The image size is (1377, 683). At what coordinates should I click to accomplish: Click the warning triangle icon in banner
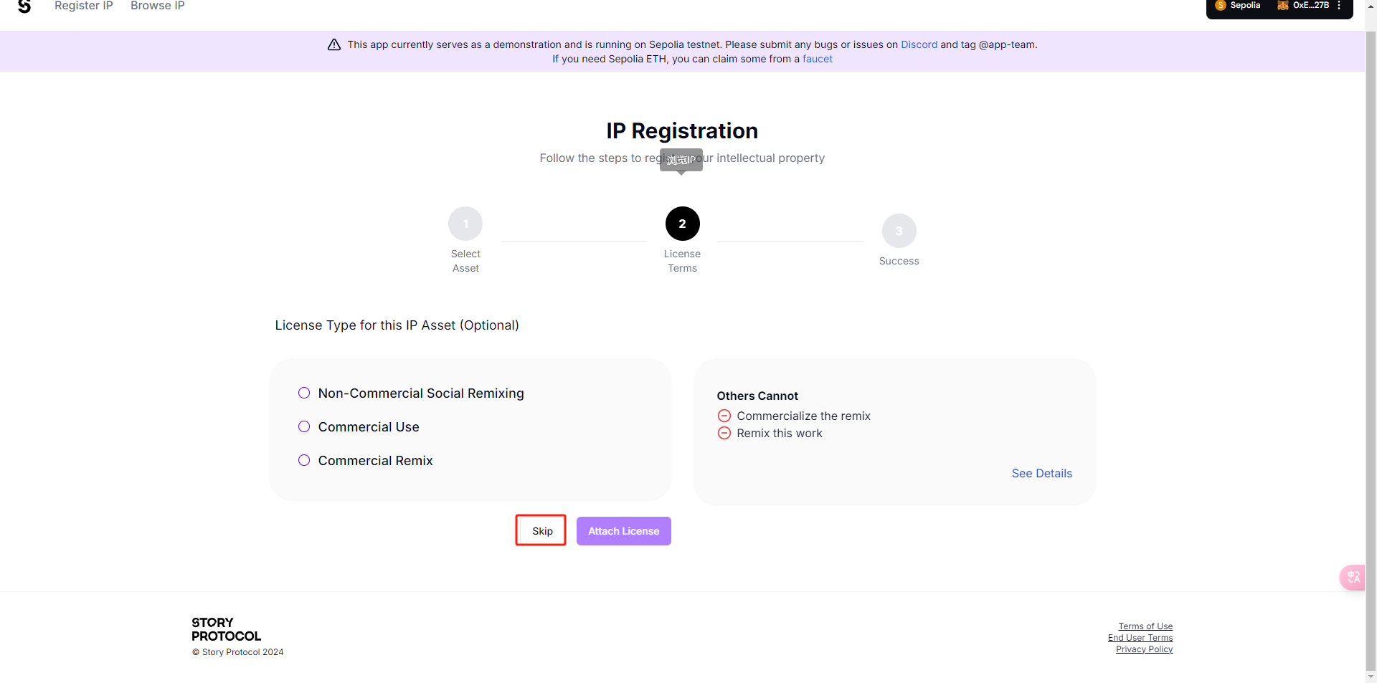pos(334,44)
